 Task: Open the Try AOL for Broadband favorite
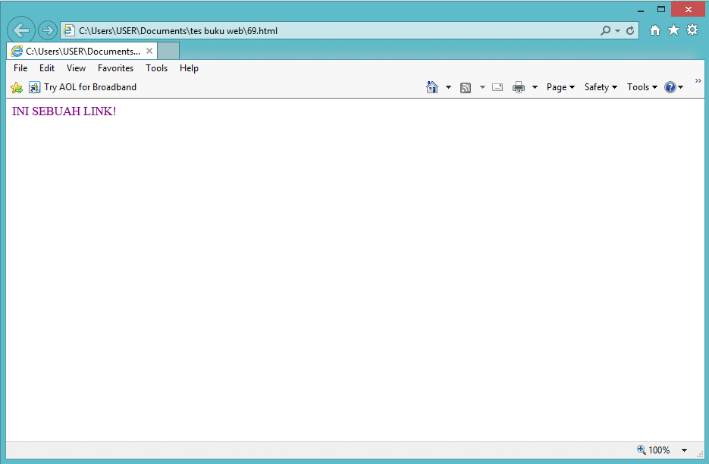(83, 87)
